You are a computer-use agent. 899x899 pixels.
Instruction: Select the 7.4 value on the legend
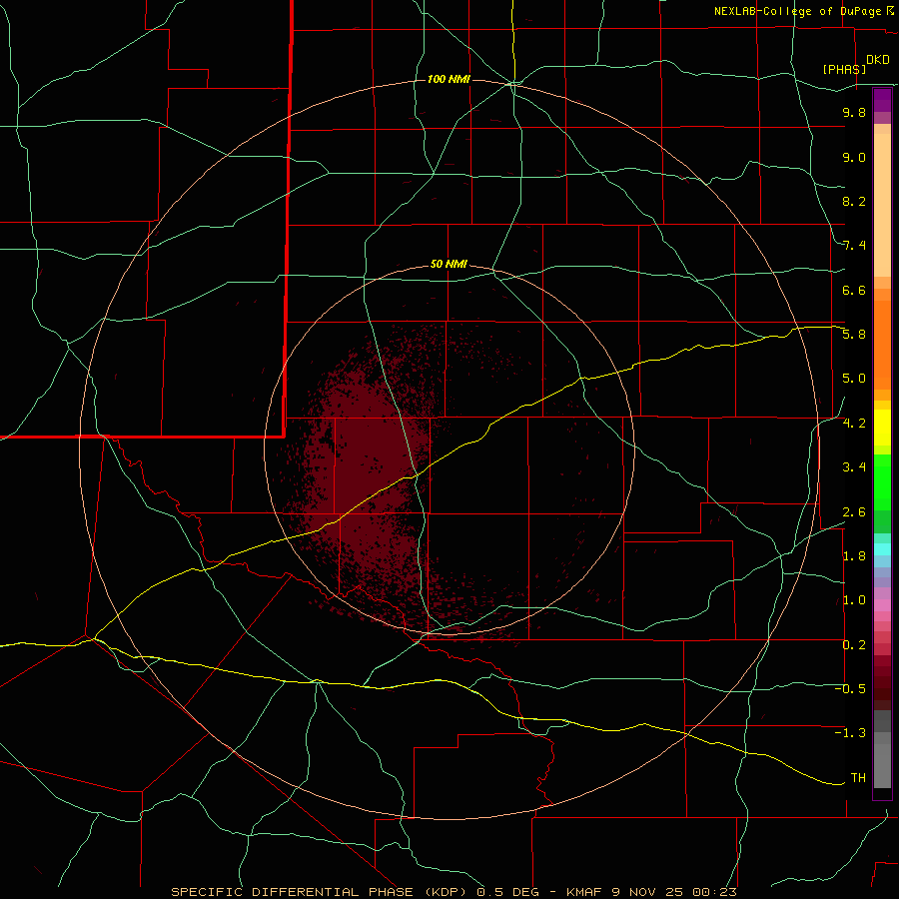tap(854, 246)
